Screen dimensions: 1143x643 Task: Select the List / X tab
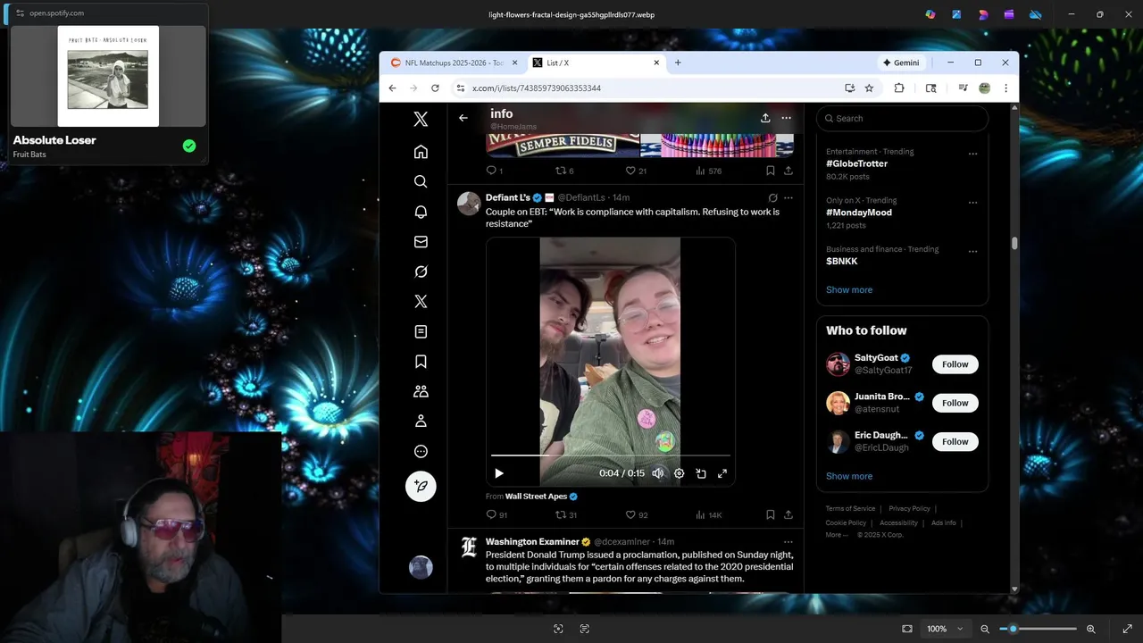(595, 63)
